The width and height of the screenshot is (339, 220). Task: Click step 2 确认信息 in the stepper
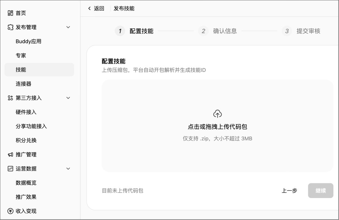pyautogui.click(x=218, y=31)
